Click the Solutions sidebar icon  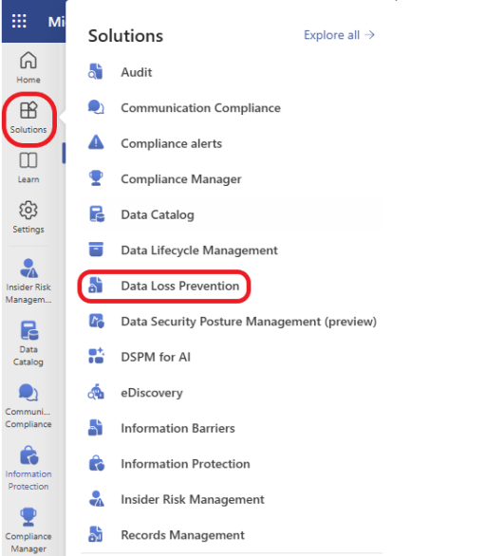point(28,118)
